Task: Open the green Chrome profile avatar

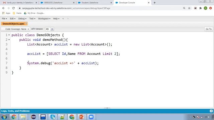Action: (x=206, y=8)
